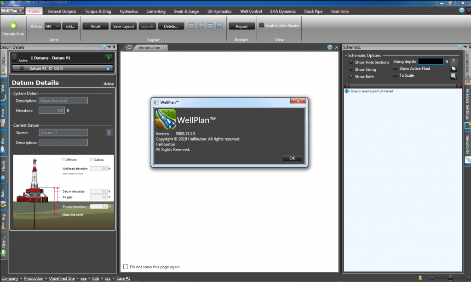Select Show Both radio button
Viewport: 471px width, 282px height.
point(351,77)
